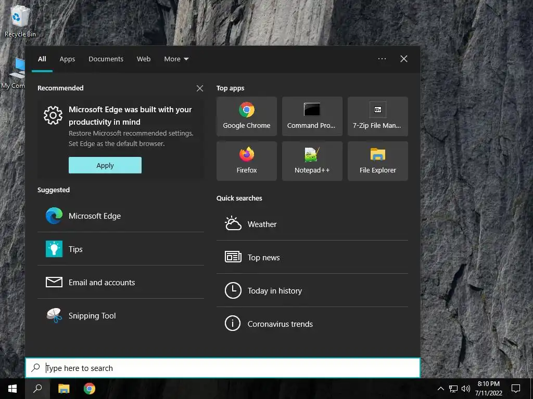Switch to the Documents tab

point(106,59)
